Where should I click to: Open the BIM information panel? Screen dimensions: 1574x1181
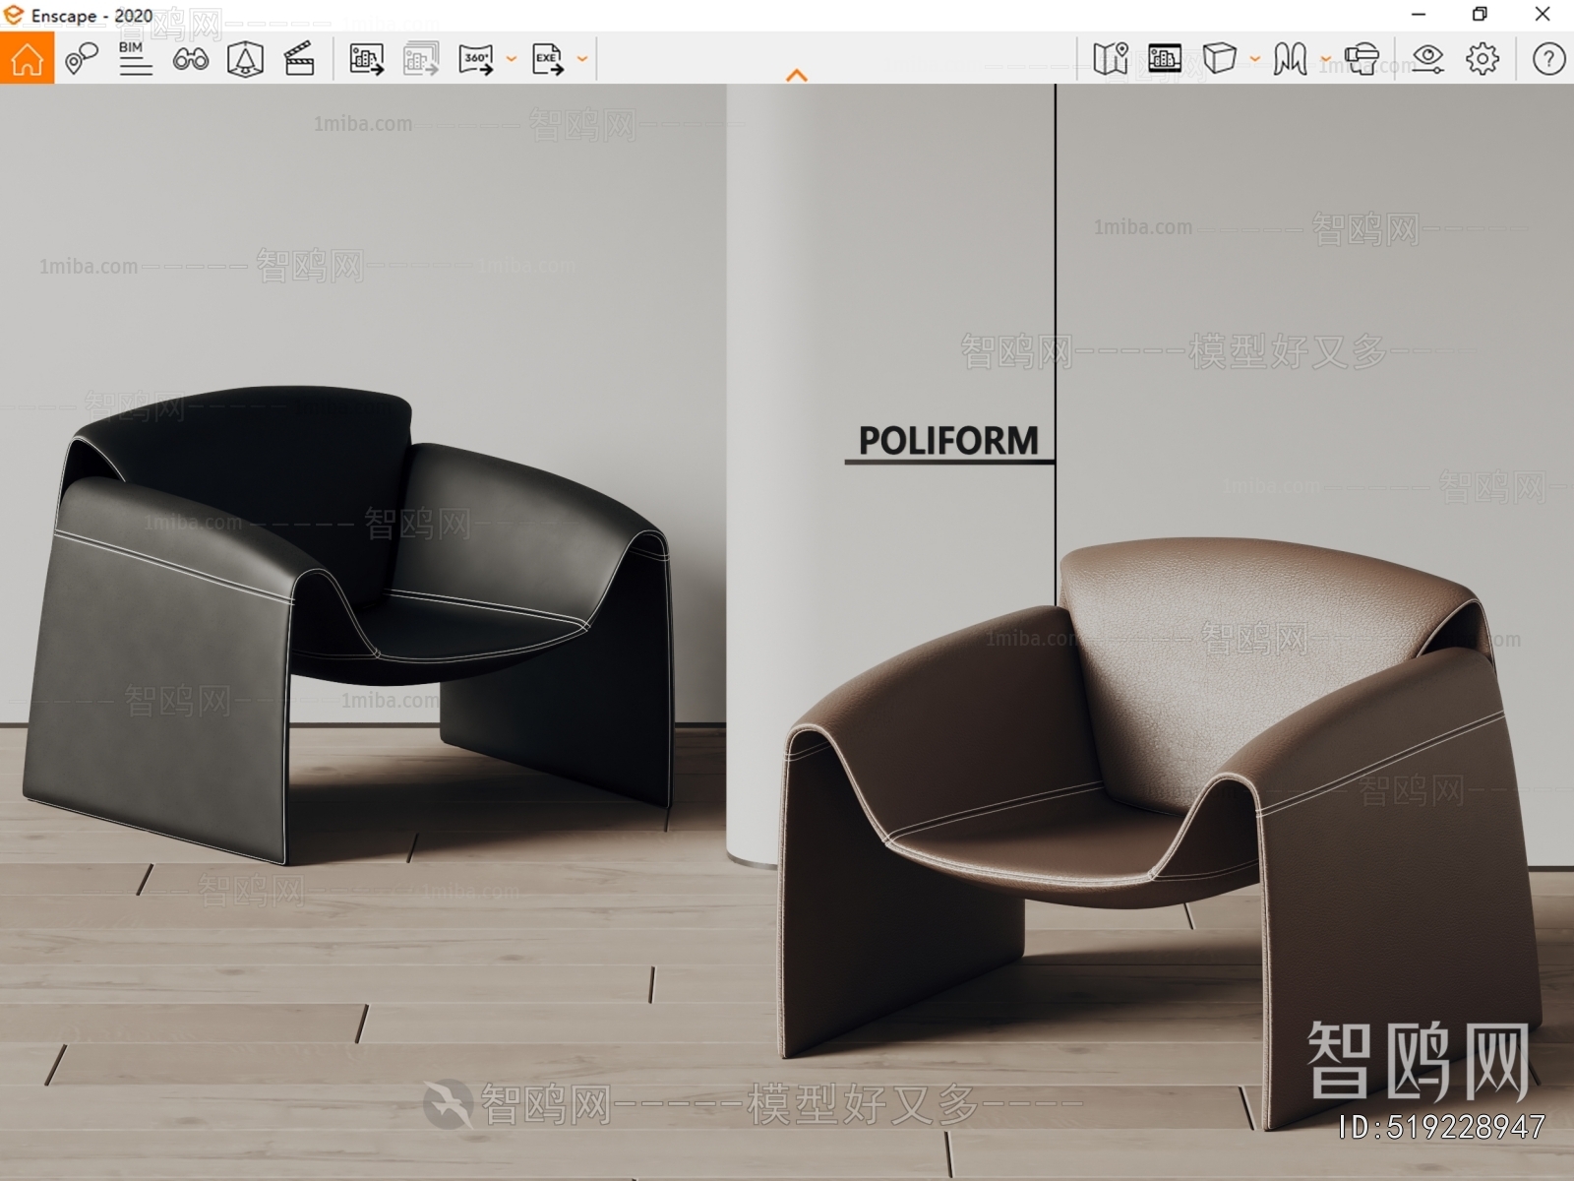click(x=136, y=59)
